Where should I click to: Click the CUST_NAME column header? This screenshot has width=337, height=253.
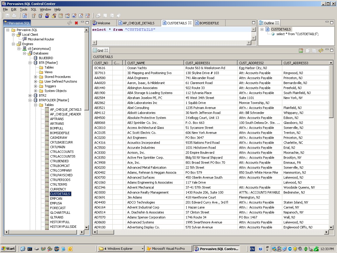(x=155, y=63)
